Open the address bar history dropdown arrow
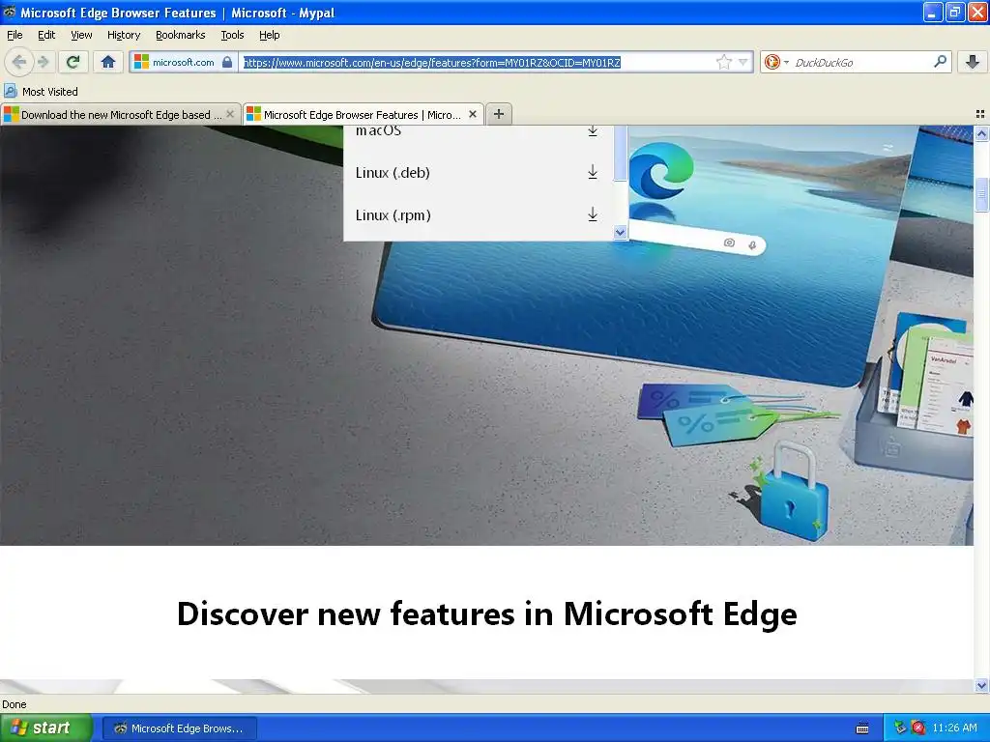This screenshot has width=990, height=742. [x=743, y=62]
